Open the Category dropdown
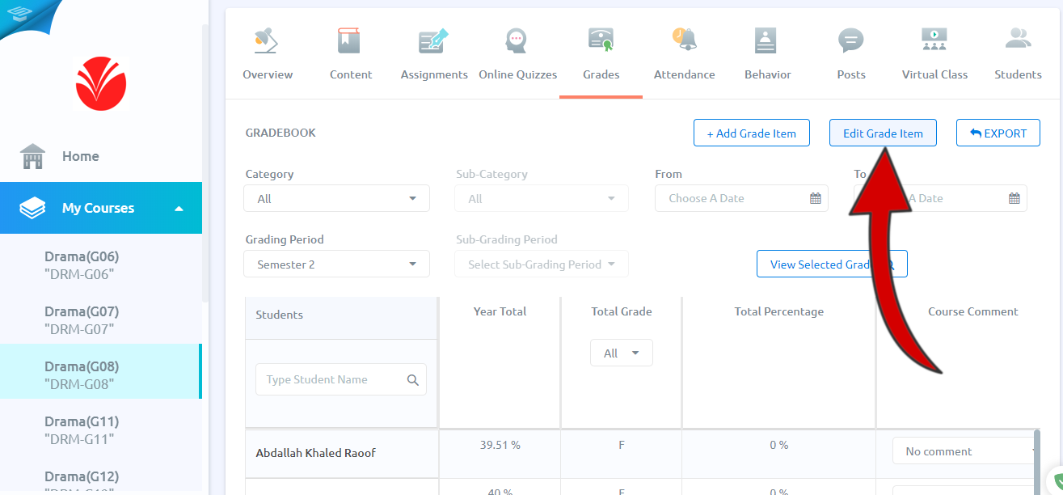 pyautogui.click(x=337, y=198)
